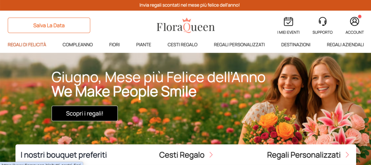Image resolution: width=371 pixels, height=165 pixels.
Task: Click the orange promo banner text
Action: pos(189,5)
